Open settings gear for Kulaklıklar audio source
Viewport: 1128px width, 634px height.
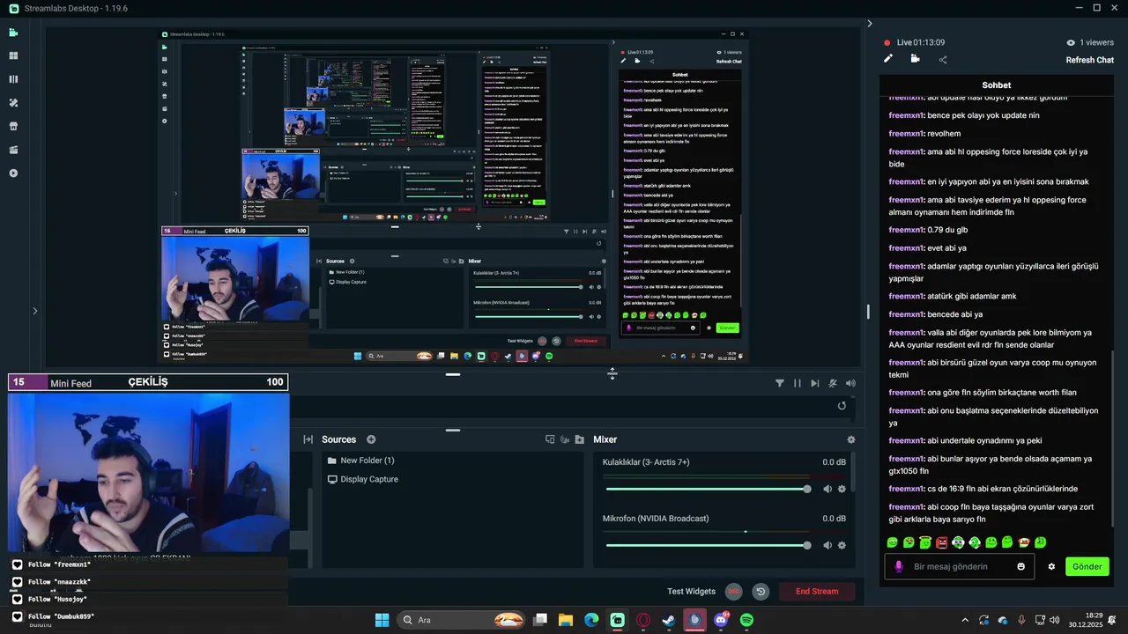(x=842, y=489)
